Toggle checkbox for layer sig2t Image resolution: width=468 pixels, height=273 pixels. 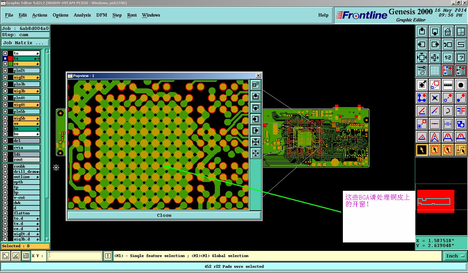[5, 77]
